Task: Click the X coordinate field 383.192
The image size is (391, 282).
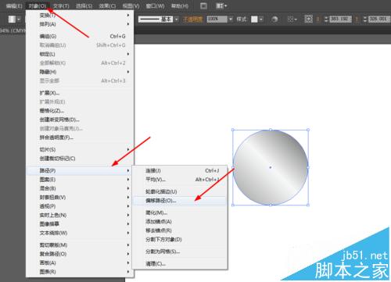Action: (x=340, y=19)
